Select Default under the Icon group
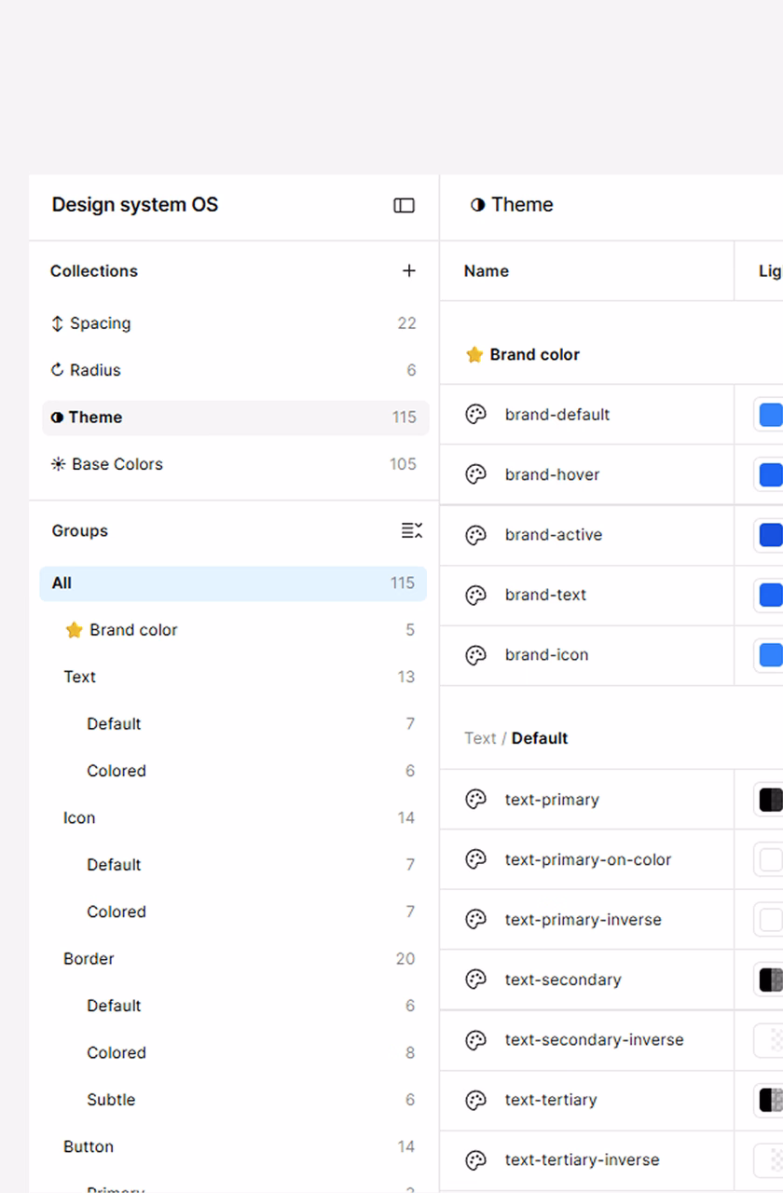Screen dimensions: 783x1193 click(x=233, y=865)
